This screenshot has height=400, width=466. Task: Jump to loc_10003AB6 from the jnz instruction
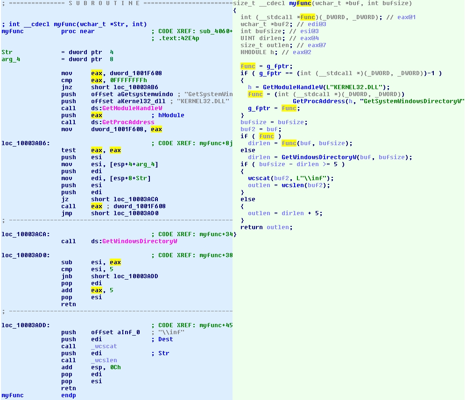[135, 87]
